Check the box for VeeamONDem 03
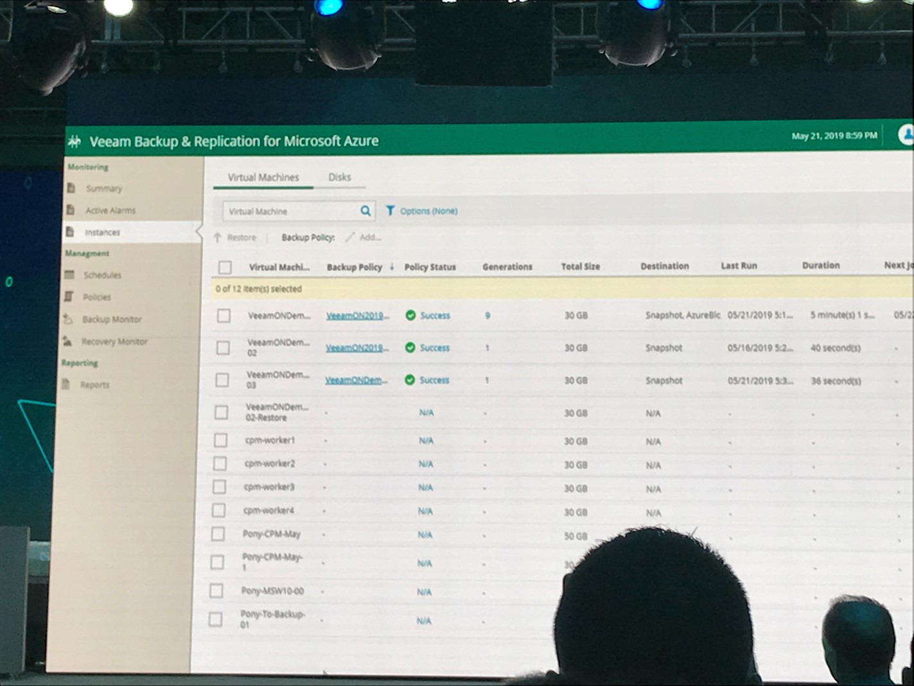 [222, 380]
